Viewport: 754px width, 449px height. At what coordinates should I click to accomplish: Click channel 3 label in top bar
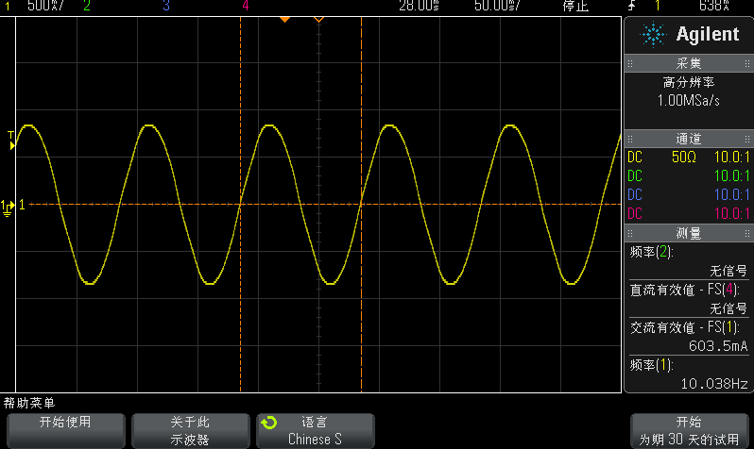[166, 6]
